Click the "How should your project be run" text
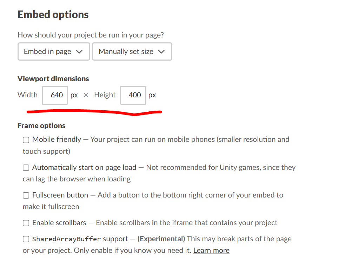 pos(91,35)
